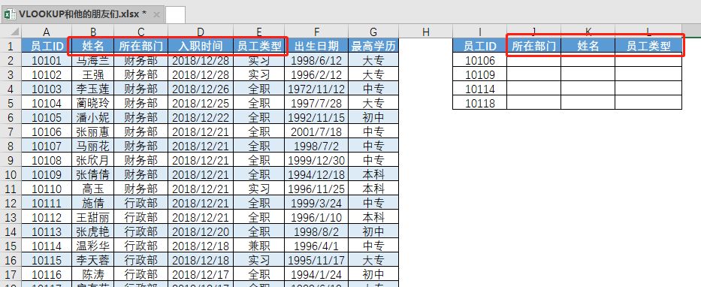Click the 入职时间 header cell

[x=201, y=46]
